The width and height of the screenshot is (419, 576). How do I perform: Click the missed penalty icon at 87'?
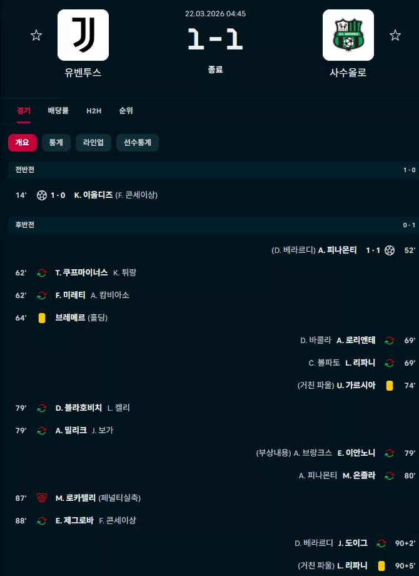(x=42, y=498)
